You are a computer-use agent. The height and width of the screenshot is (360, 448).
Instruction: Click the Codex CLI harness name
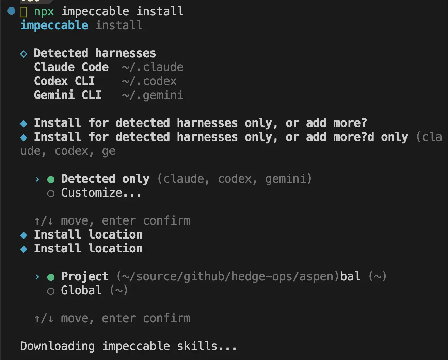tap(64, 81)
